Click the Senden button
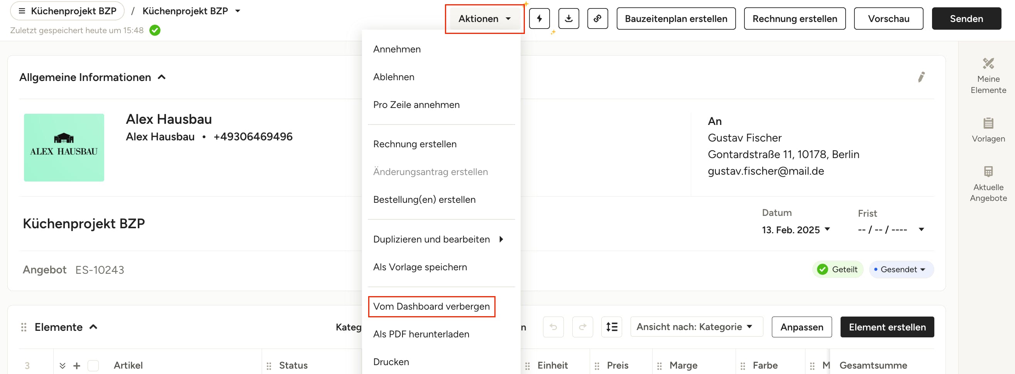 coord(966,19)
